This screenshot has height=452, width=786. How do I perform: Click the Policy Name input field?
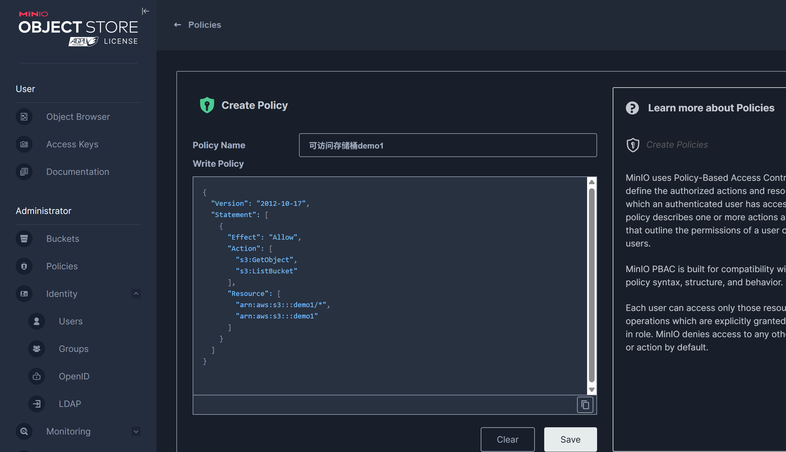pos(447,145)
